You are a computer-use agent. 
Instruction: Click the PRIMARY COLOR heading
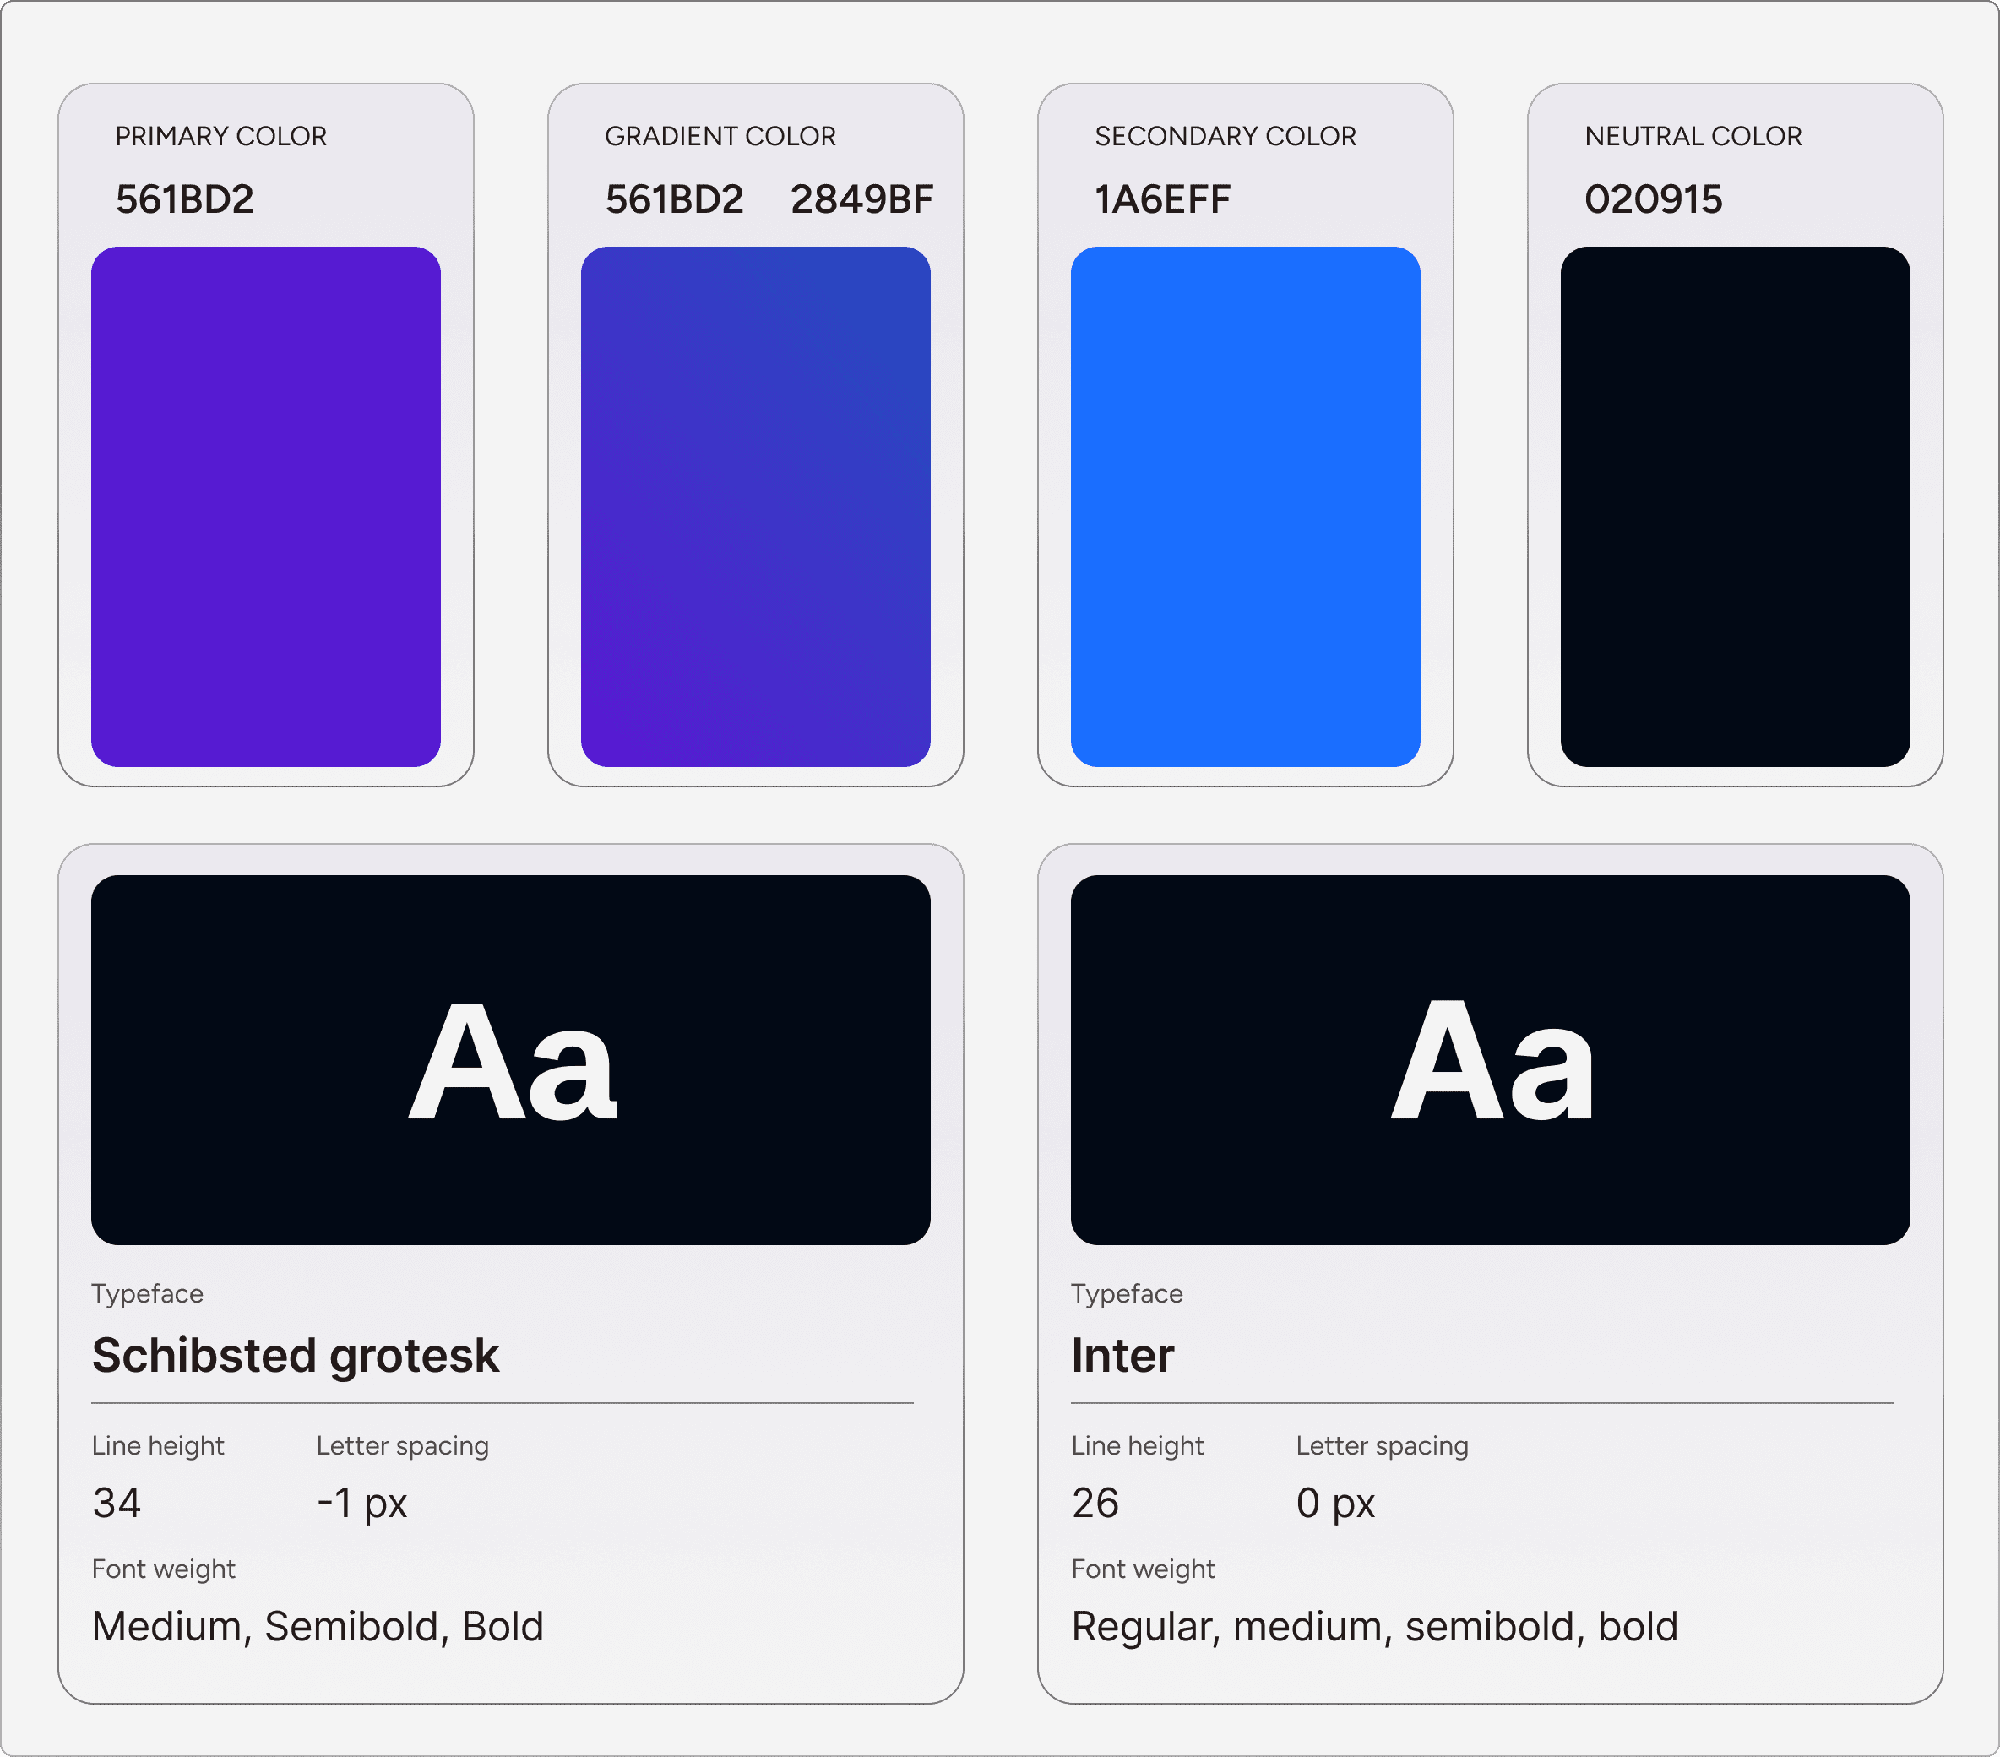[x=221, y=136]
